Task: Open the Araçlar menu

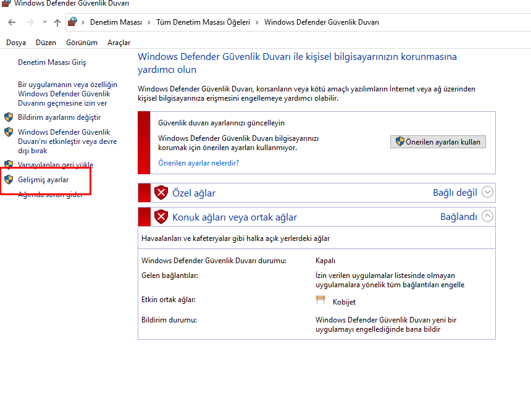Action: point(119,43)
